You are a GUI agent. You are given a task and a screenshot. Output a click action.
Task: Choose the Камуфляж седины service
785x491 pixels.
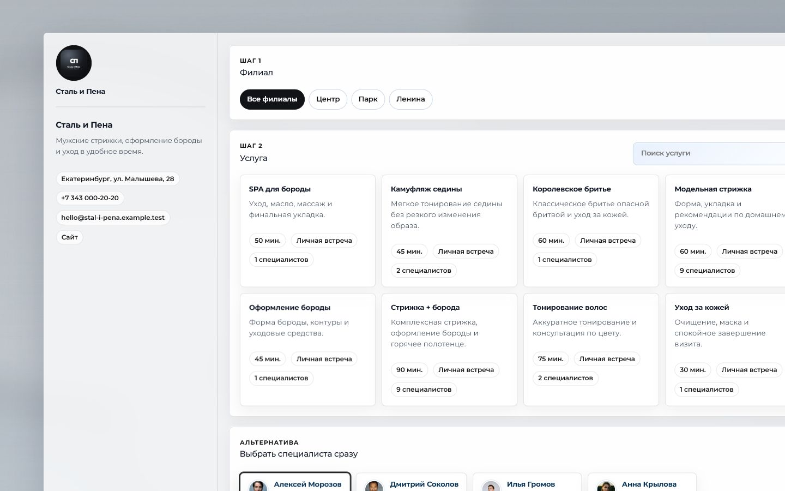point(449,231)
